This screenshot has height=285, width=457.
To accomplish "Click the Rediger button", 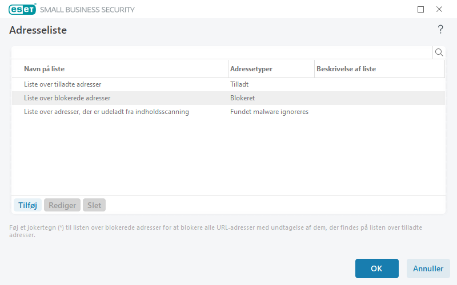I will [62, 205].
